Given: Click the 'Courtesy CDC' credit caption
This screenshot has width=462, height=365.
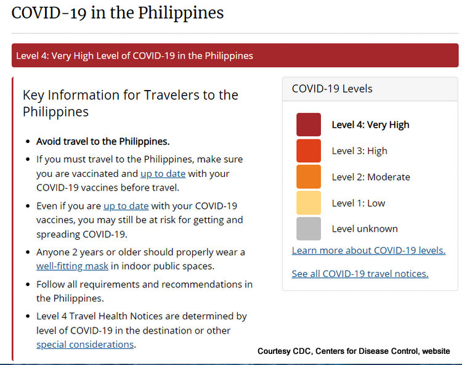Looking at the screenshot, I should 354,351.
